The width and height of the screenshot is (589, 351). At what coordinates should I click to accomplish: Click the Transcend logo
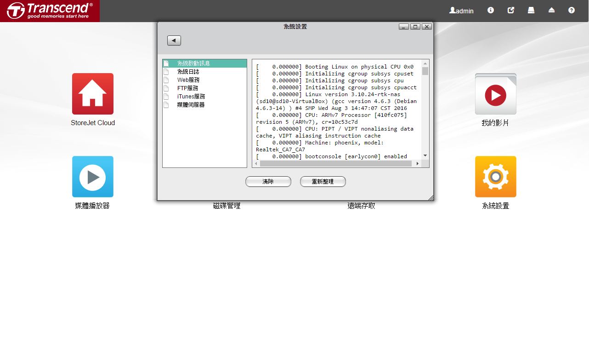(50, 11)
